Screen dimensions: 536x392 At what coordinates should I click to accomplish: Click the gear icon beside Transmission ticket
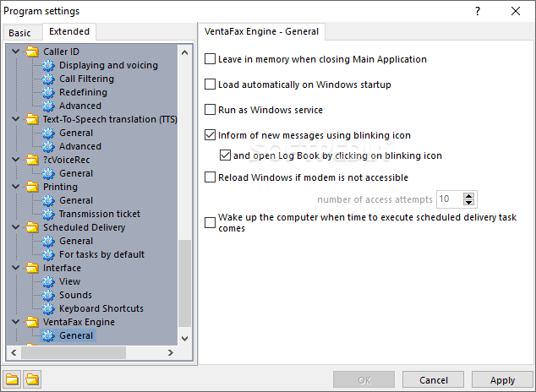click(48, 214)
